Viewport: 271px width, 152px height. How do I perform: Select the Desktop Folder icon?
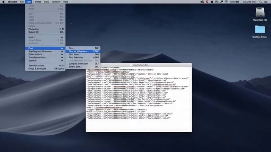click(260, 30)
